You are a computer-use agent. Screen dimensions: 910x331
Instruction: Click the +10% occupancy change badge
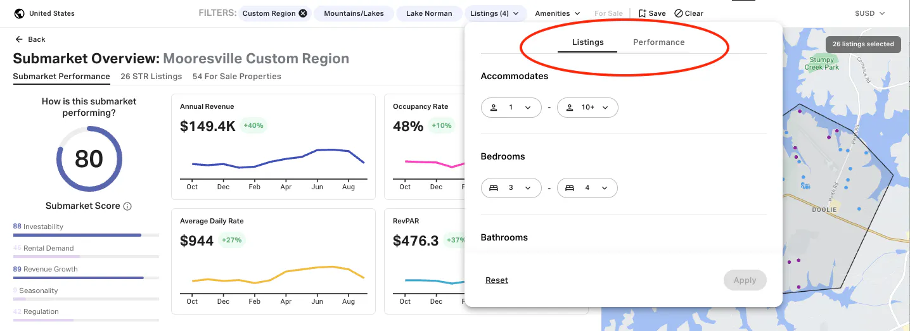pos(442,125)
